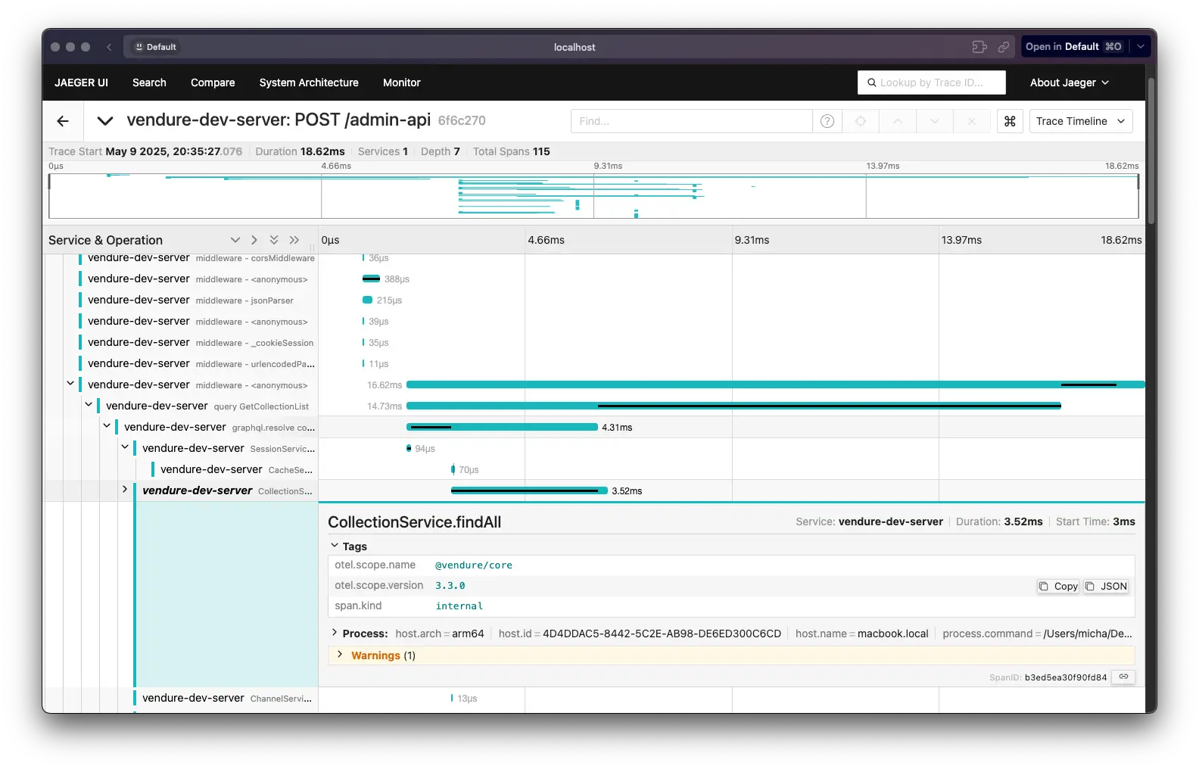Screen dimensions: 1199x769
Task: Collapse the Tags section
Action: coord(335,546)
